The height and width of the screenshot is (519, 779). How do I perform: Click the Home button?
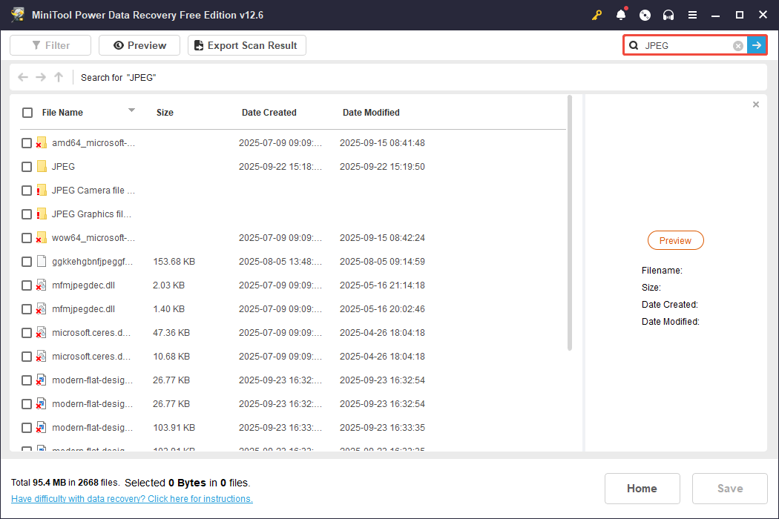[642, 488]
